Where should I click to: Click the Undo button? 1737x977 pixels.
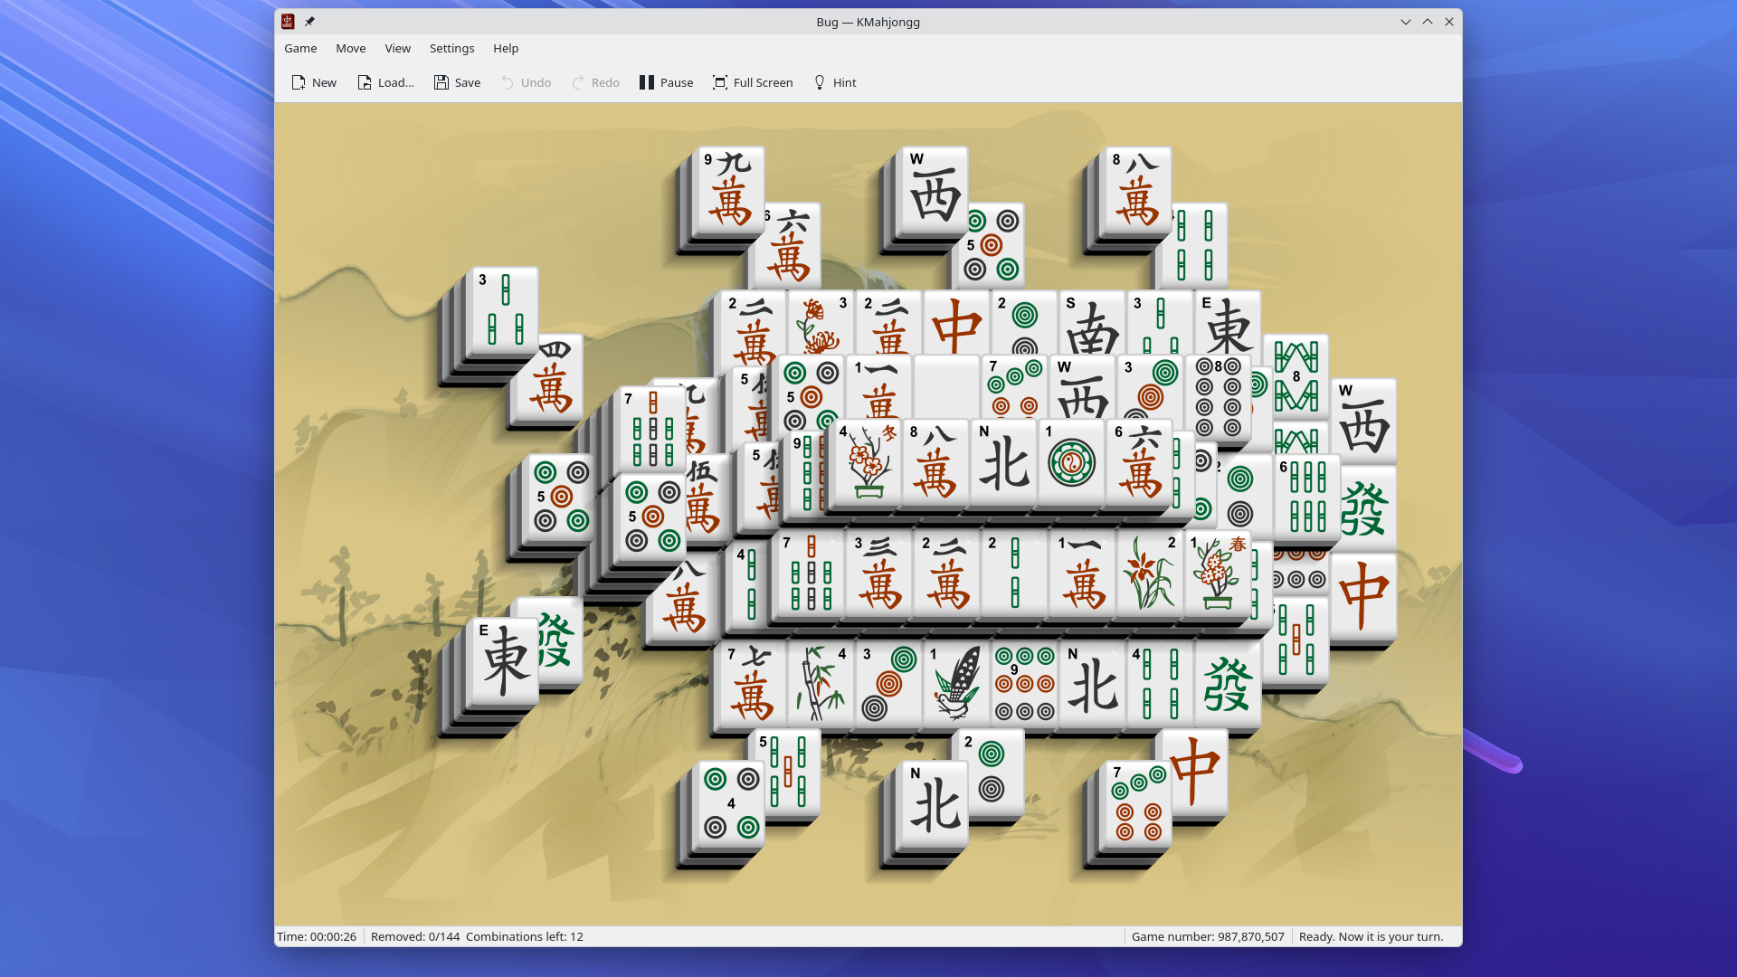pyautogui.click(x=526, y=82)
